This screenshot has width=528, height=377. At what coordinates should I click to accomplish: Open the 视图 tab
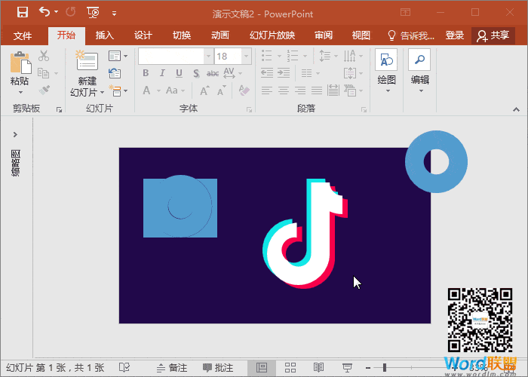361,35
